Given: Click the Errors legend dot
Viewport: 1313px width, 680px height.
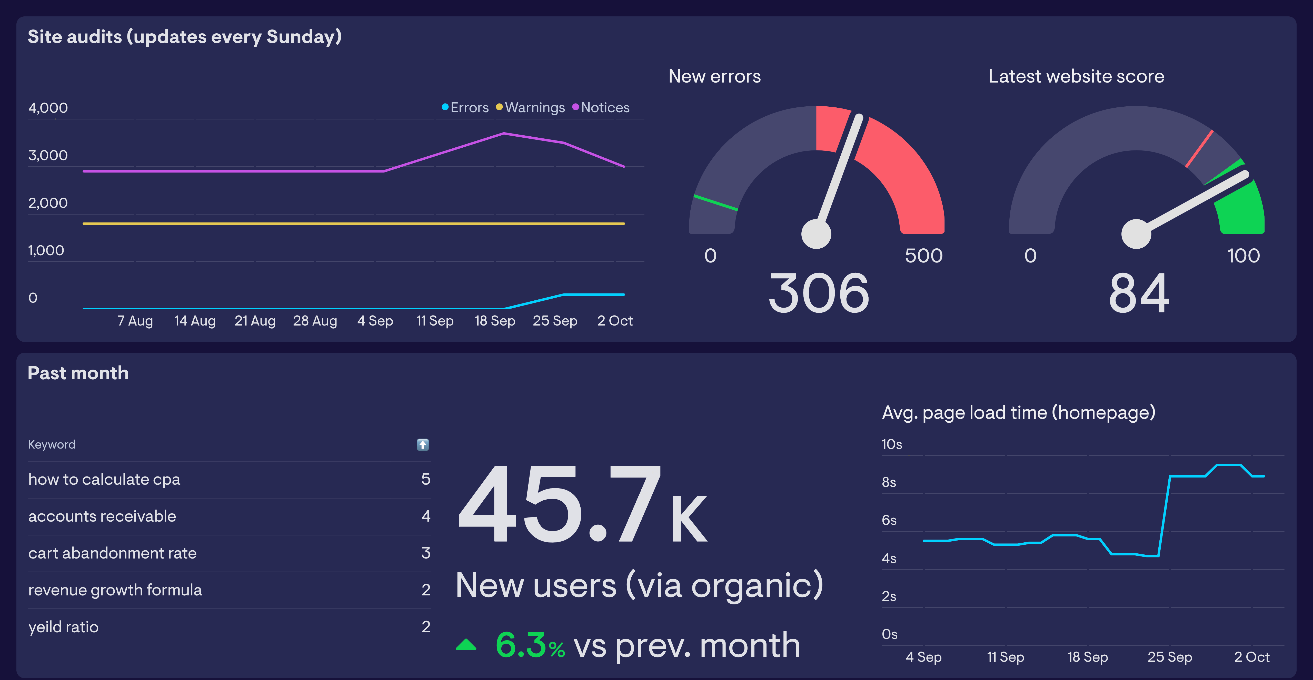Looking at the screenshot, I should click(445, 107).
